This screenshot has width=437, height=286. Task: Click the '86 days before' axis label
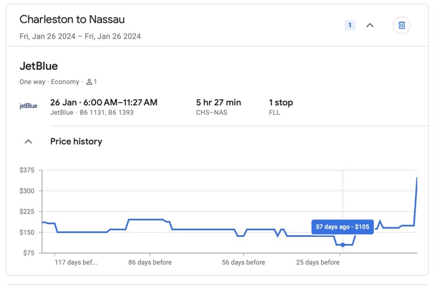(150, 263)
